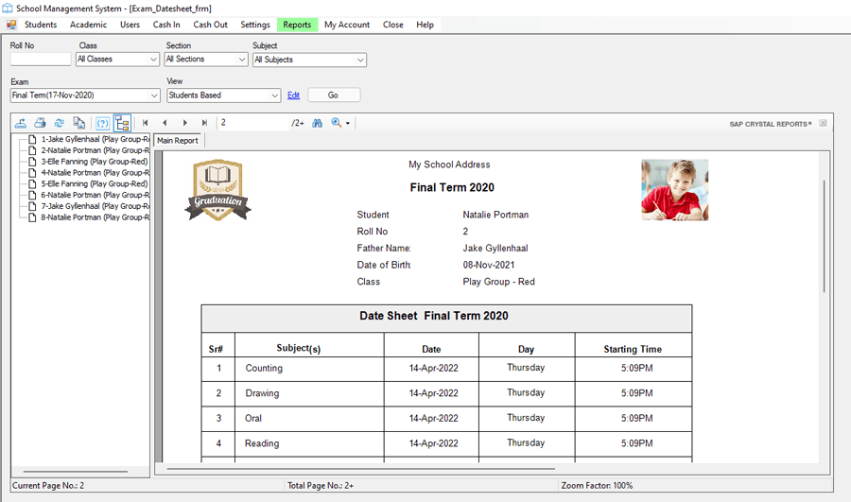This screenshot has width=851, height=502.
Task: Select 1-Jake Gyllenhaal in the group tree
Action: 95,140
